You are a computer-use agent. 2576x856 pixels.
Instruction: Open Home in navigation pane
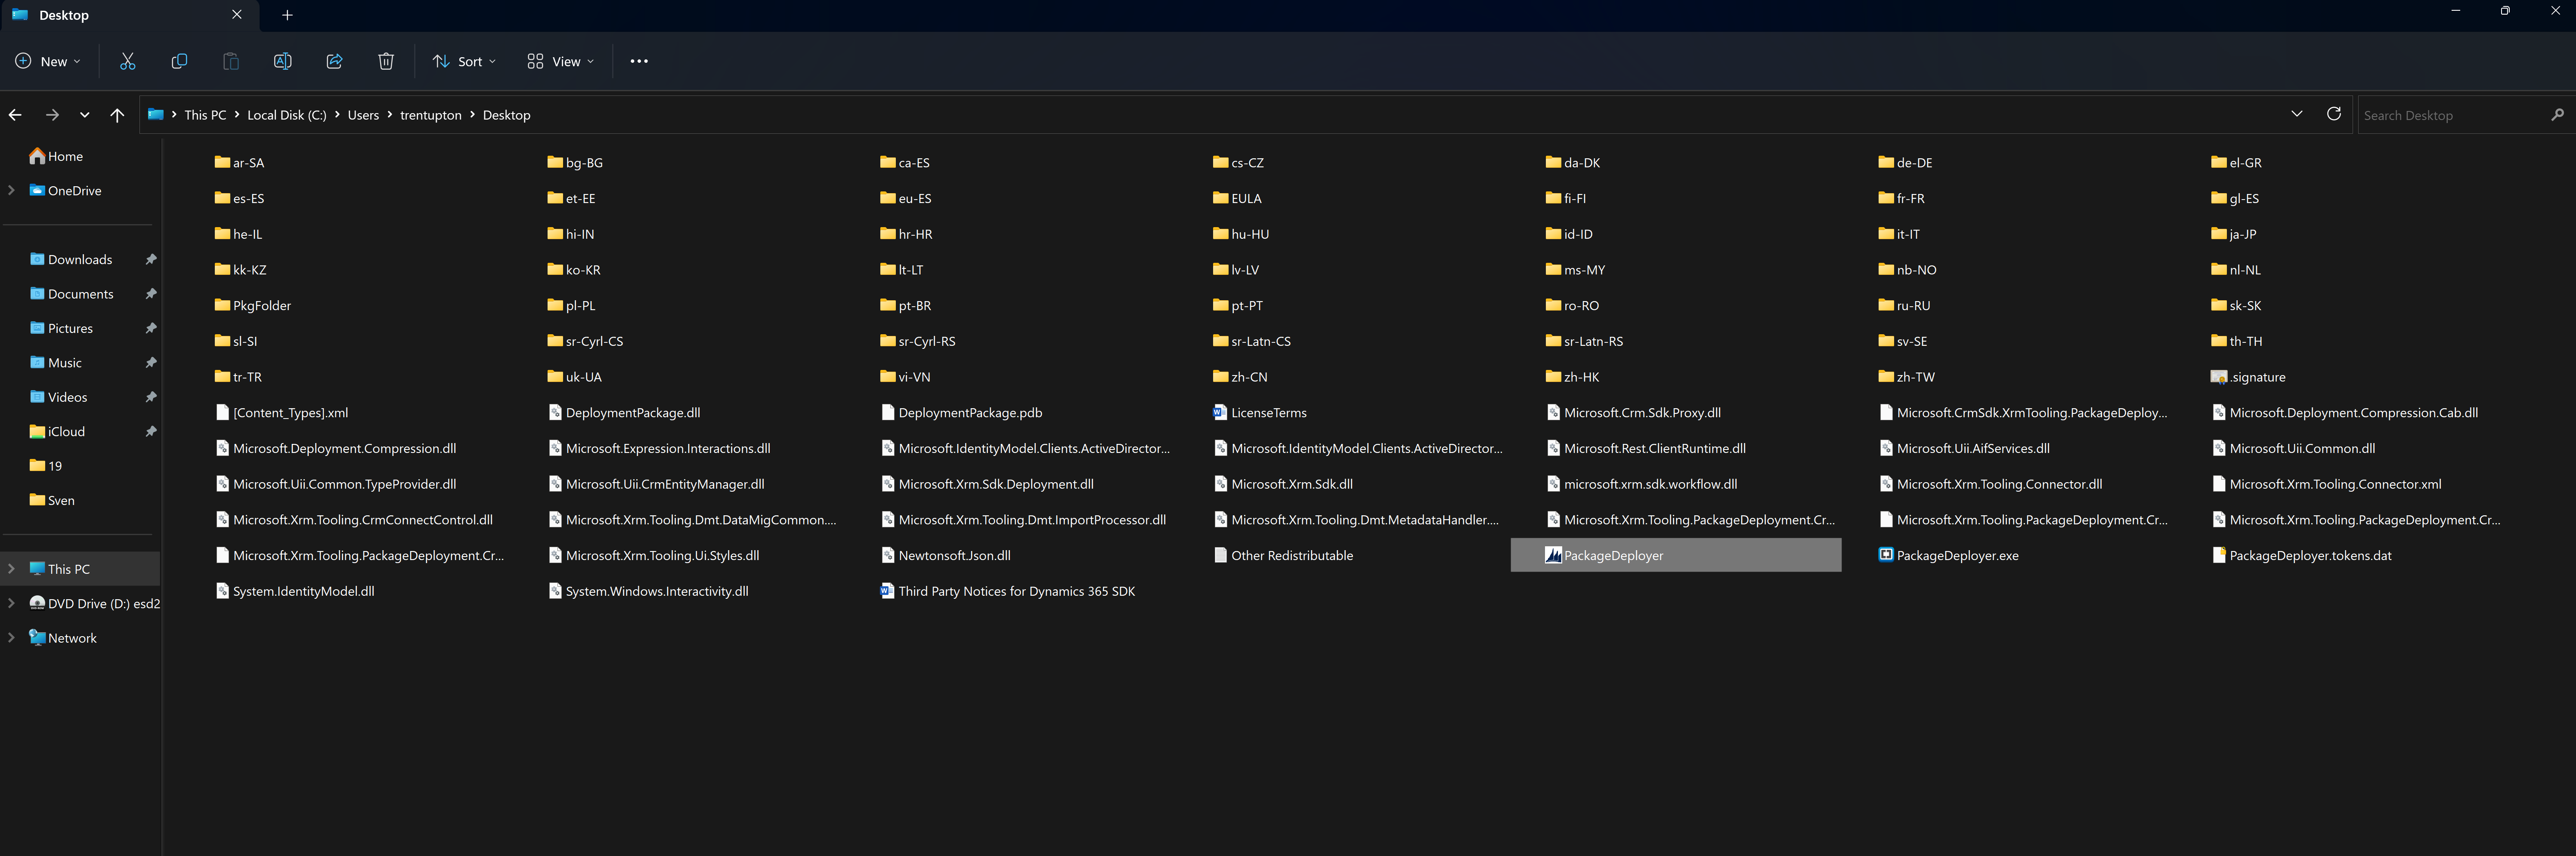56,157
